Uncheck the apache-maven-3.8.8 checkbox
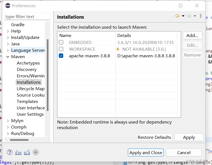This screenshot has height=165, width=212. pos(61,56)
